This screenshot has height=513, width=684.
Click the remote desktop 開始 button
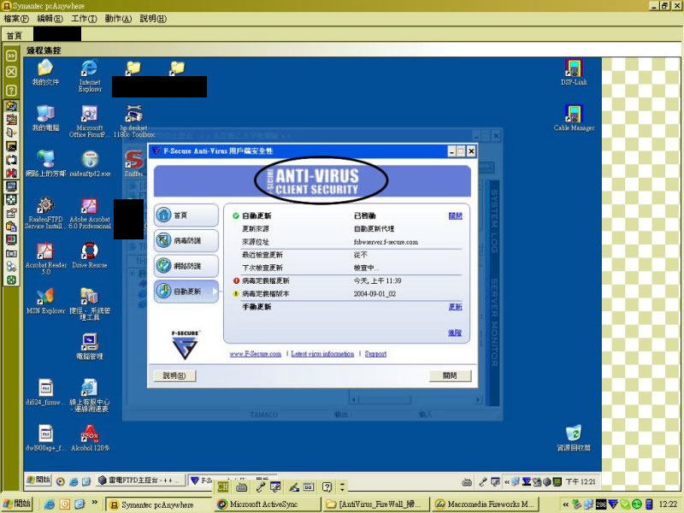click(x=38, y=480)
